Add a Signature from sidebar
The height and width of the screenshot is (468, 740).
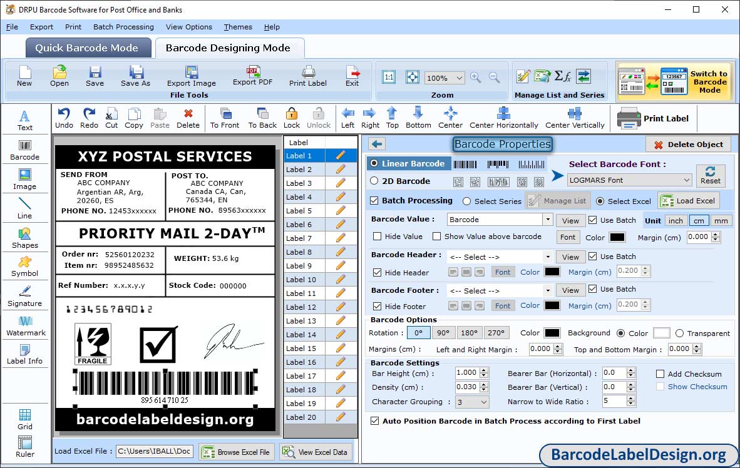(x=24, y=297)
